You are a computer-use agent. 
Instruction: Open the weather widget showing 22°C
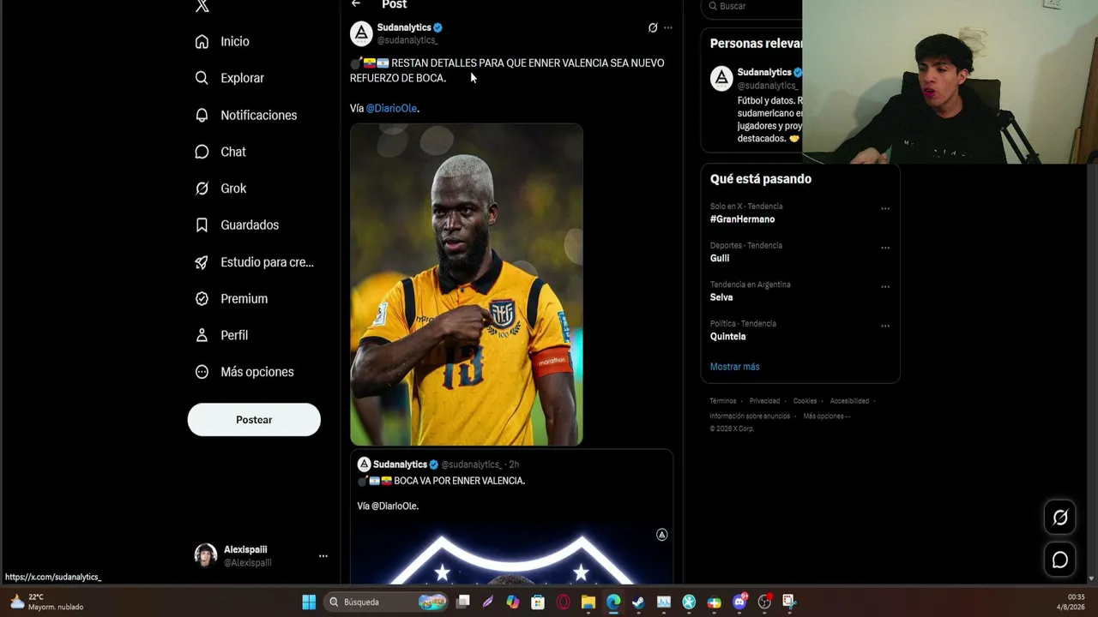click(x=47, y=602)
